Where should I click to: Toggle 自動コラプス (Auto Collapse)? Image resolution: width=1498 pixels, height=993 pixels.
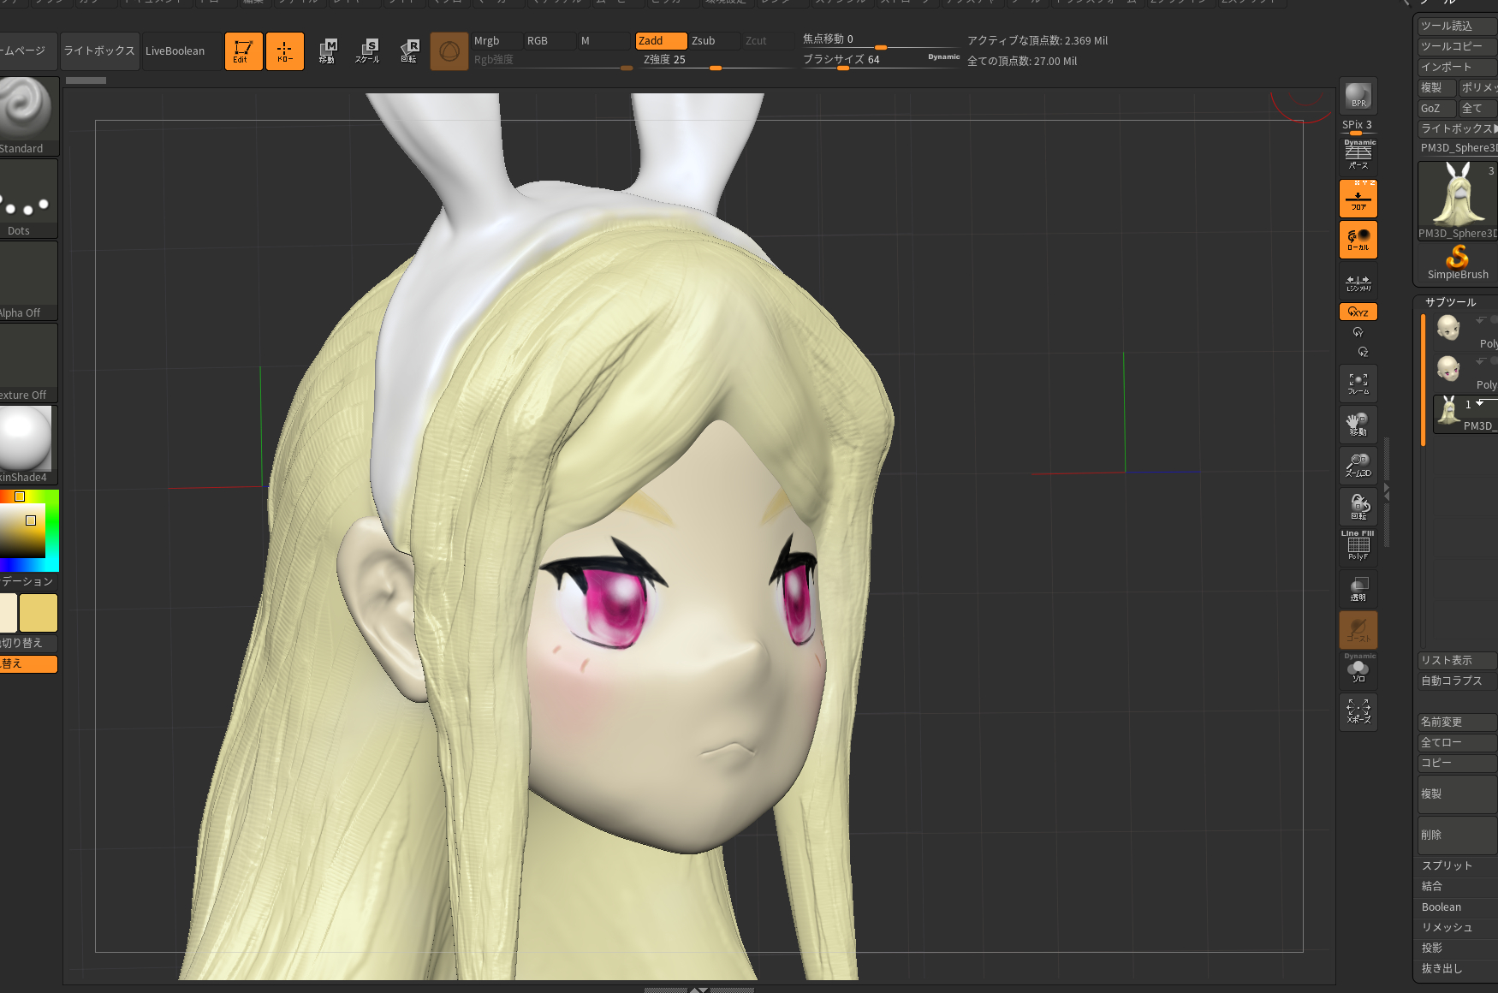tap(1457, 681)
